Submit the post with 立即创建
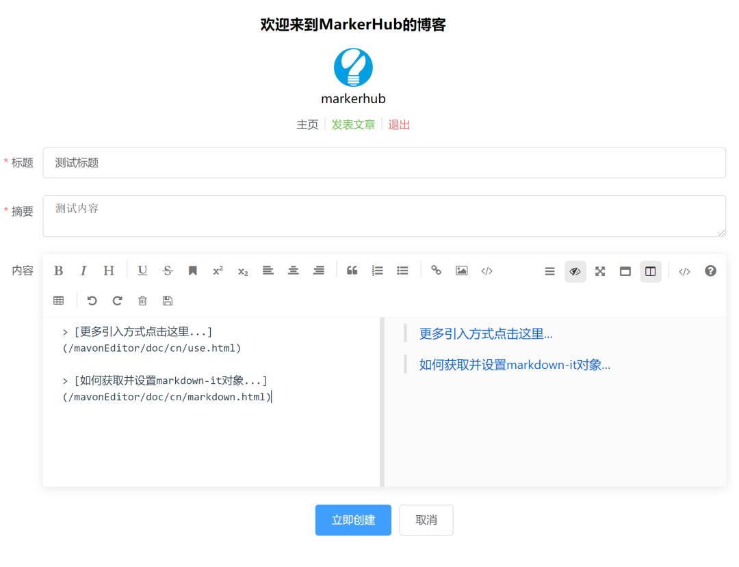 pyautogui.click(x=353, y=520)
